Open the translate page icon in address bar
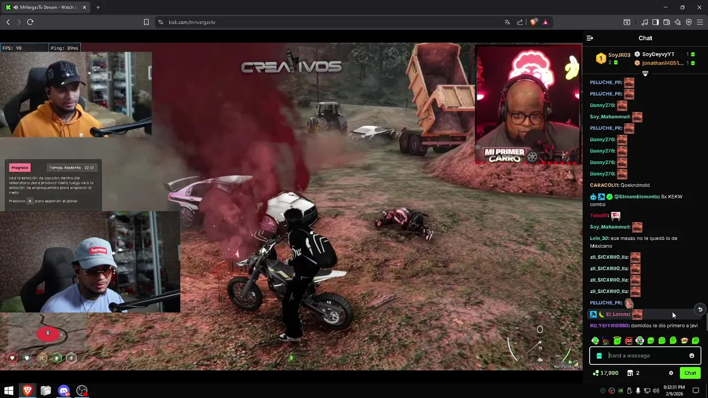This screenshot has width=708, height=398. pos(507,22)
